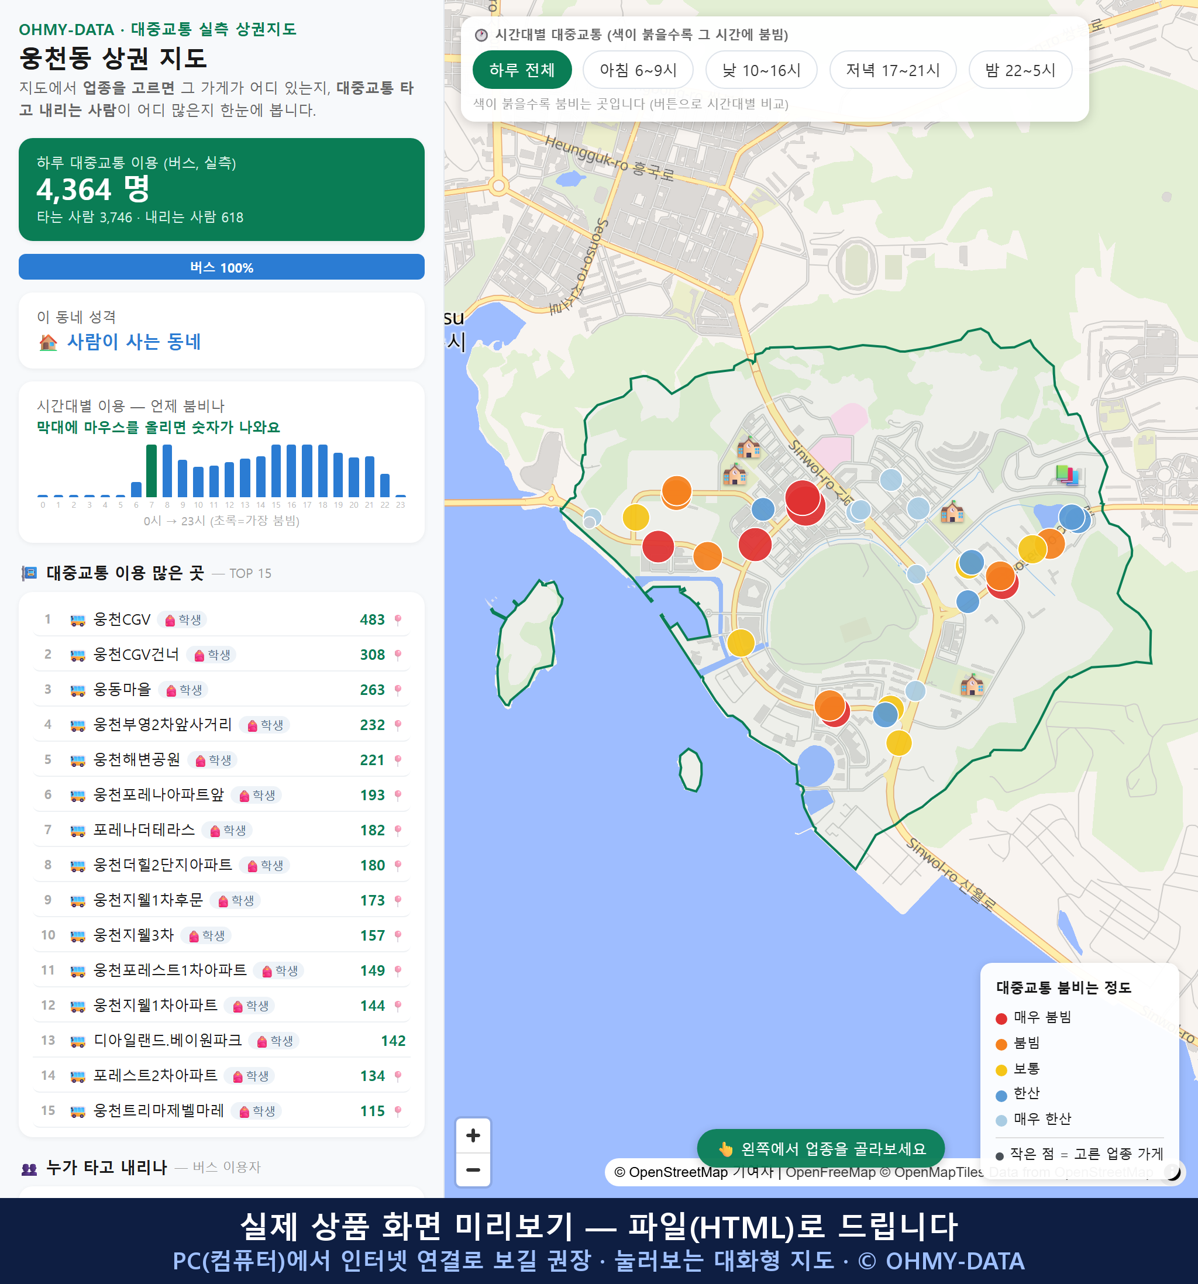Open the 웅천CGV건너 list entry
Viewport: 1198px width, 1284px height.
tap(222, 655)
